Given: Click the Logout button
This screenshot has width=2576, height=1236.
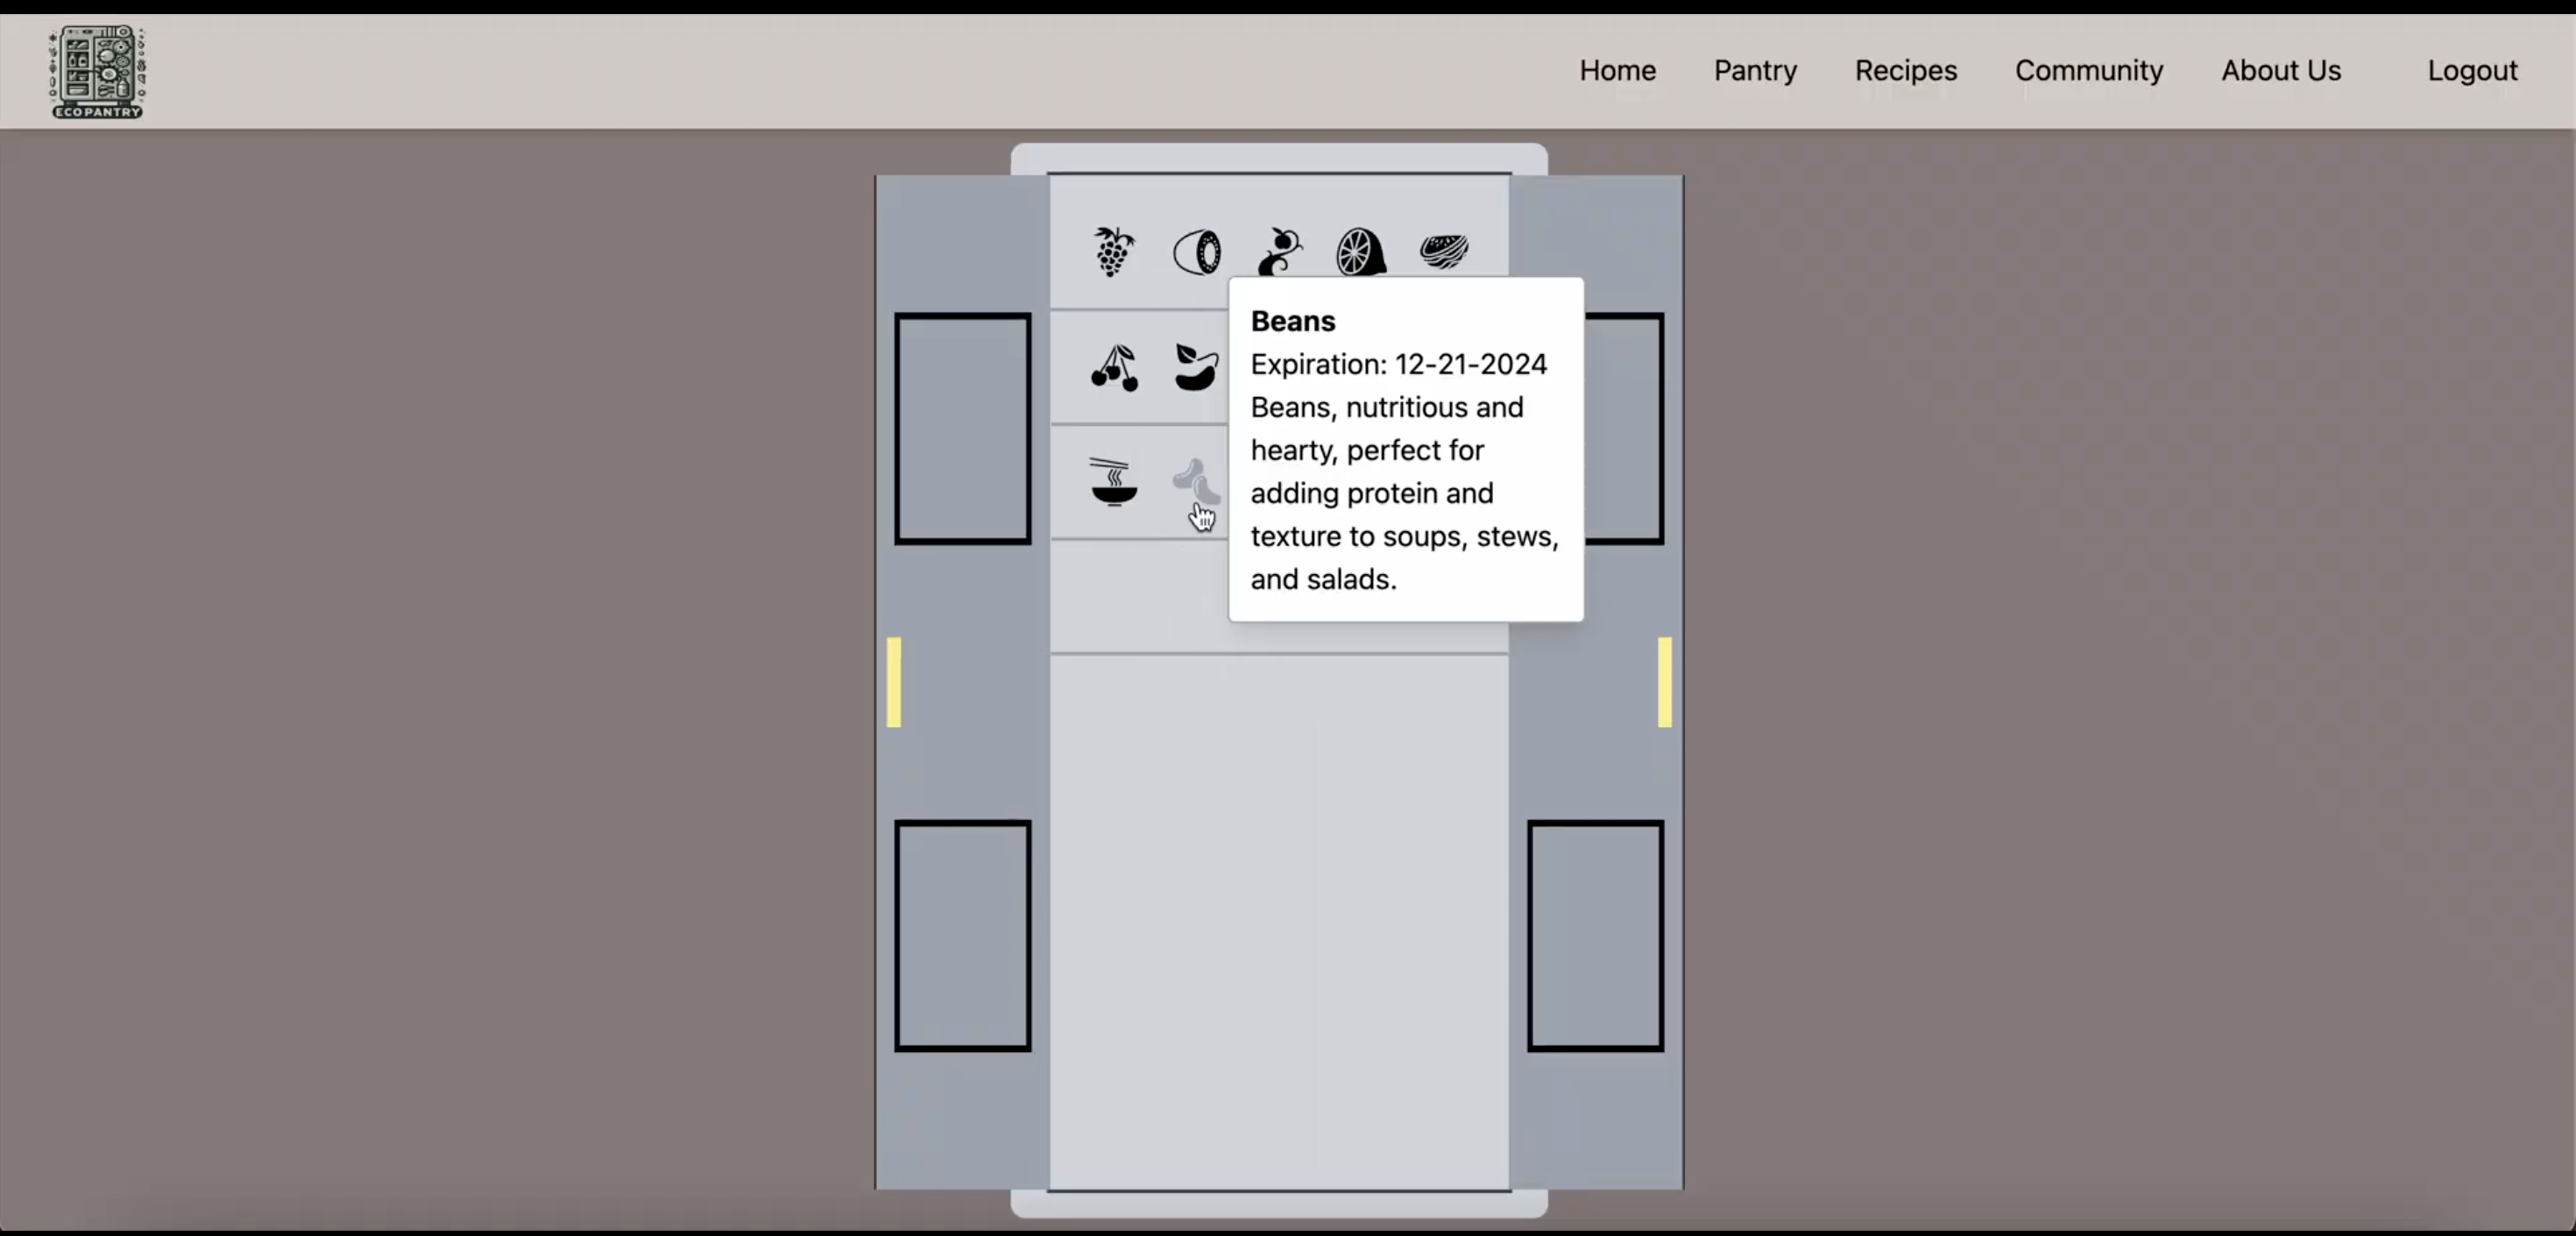Looking at the screenshot, I should (x=2472, y=70).
